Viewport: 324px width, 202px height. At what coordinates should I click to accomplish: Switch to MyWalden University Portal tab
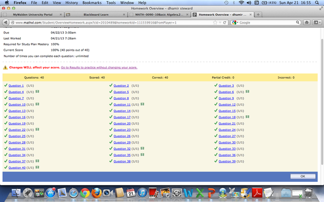[x=32, y=15]
